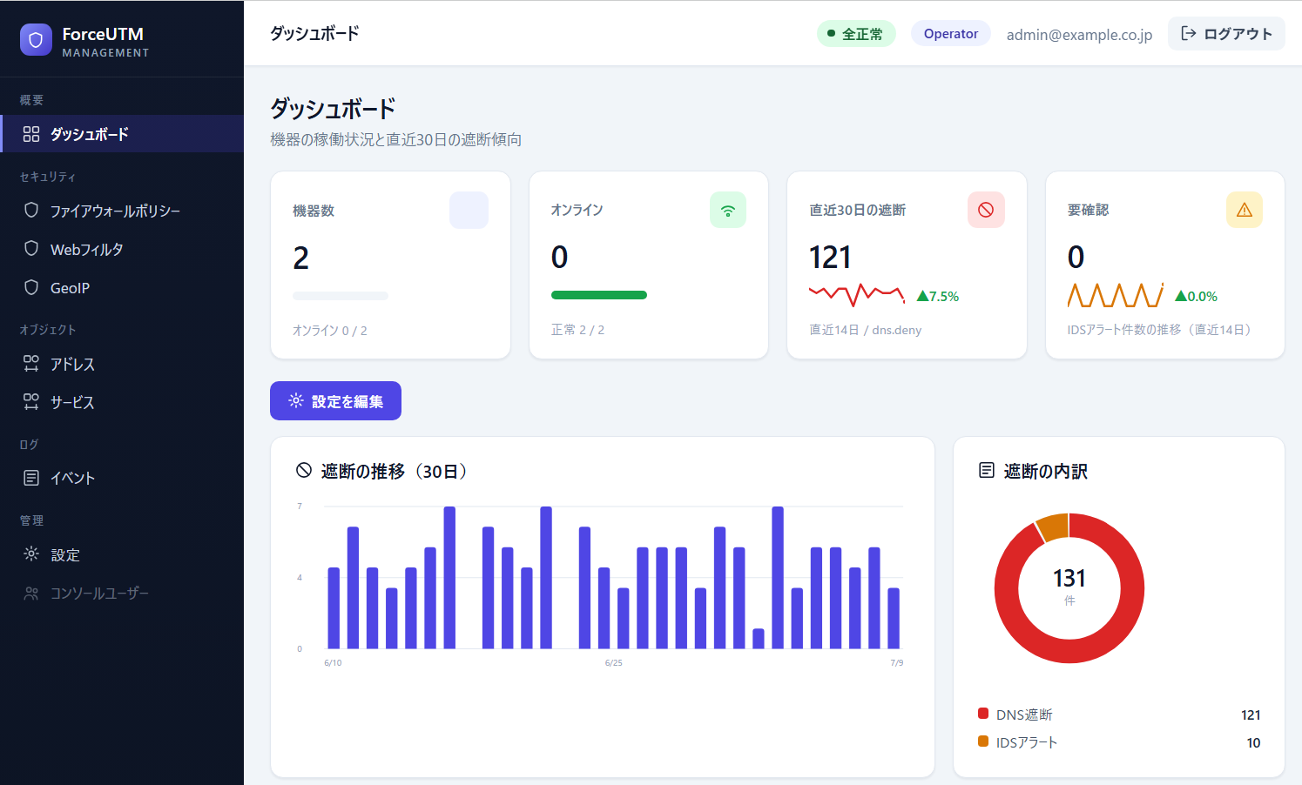Click the blocked icon on 直近30日の遮断 card

coord(986,210)
